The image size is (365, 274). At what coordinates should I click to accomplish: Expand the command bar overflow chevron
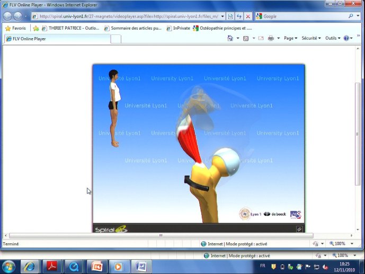[358, 36]
